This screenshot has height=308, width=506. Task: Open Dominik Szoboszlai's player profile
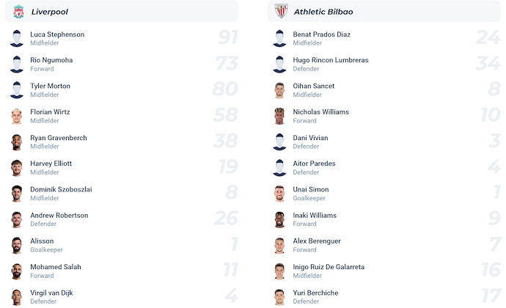(x=61, y=189)
